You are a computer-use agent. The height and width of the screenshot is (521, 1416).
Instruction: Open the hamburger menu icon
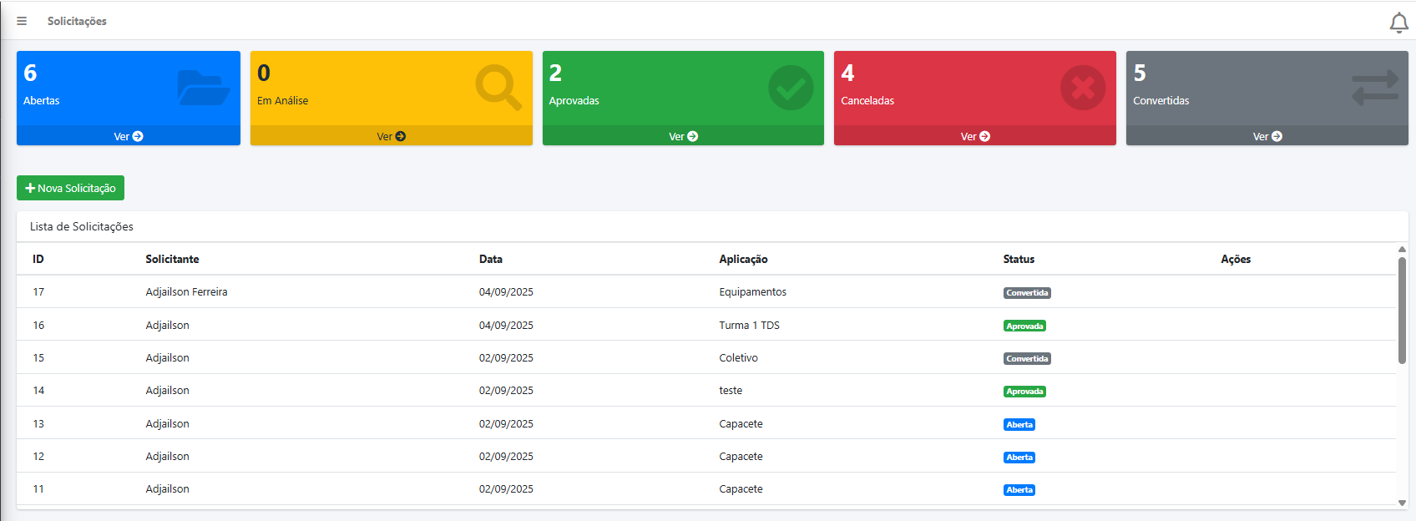point(22,21)
